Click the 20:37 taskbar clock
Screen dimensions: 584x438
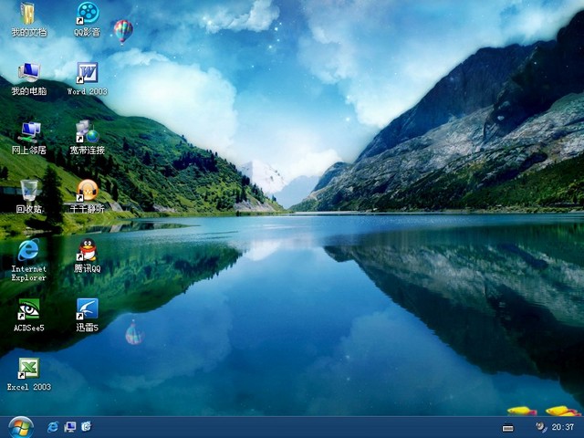pos(563,427)
